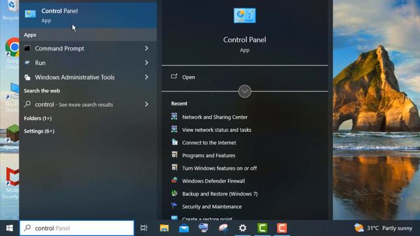Image resolution: width=420 pixels, height=236 pixels.
Task: Open recent item Security and Maintenance
Action: 212,206
